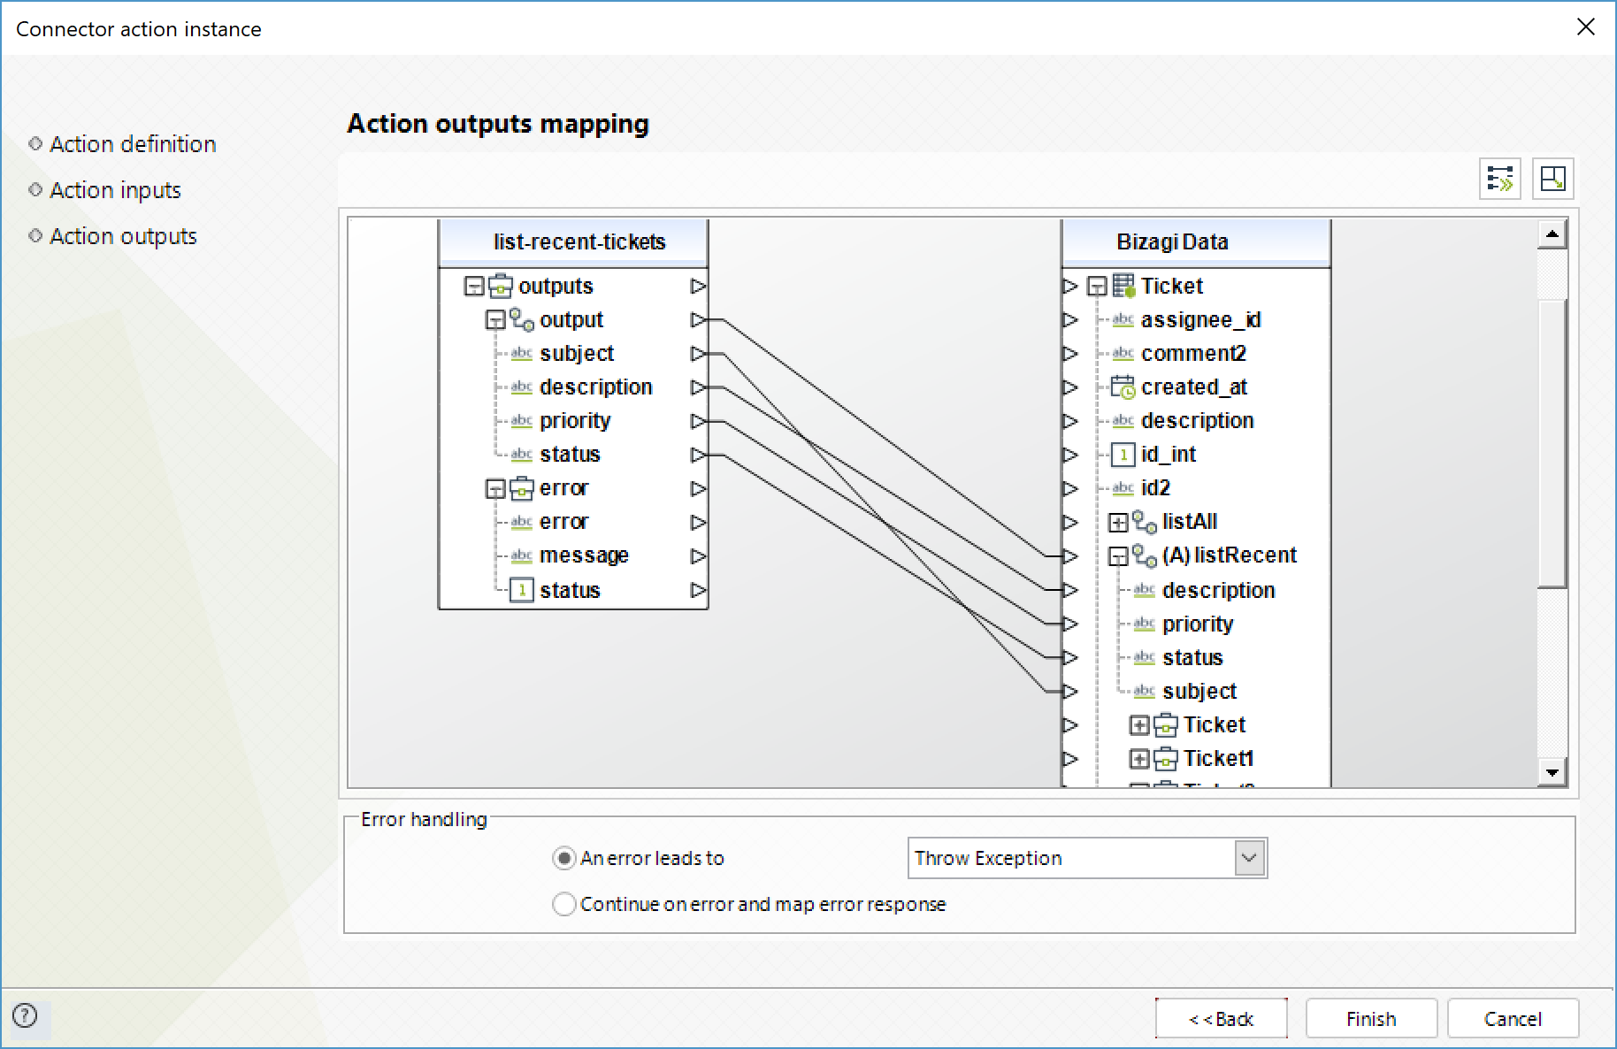Click the briefcase icon next to Ticket1

pyautogui.click(x=1166, y=758)
